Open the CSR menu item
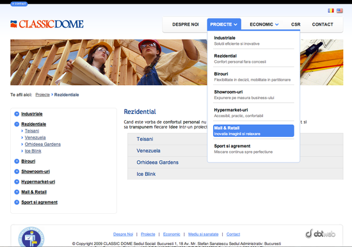The image size is (352, 247). click(x=296, y=24)
